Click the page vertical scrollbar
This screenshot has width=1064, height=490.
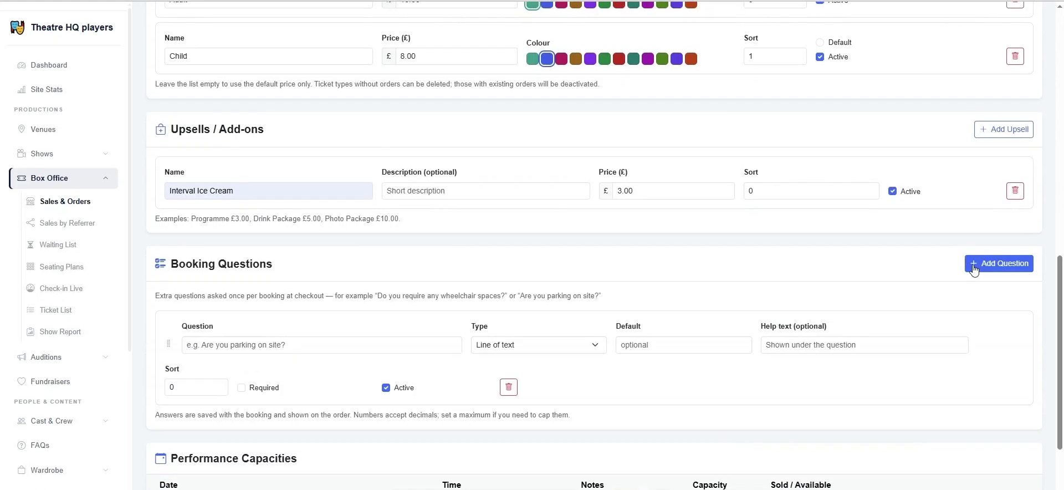point(1060,353)
